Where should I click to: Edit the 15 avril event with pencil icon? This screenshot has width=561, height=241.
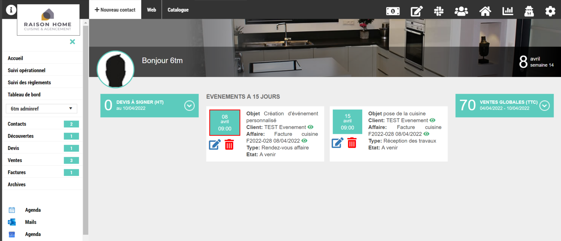[338, 143]
